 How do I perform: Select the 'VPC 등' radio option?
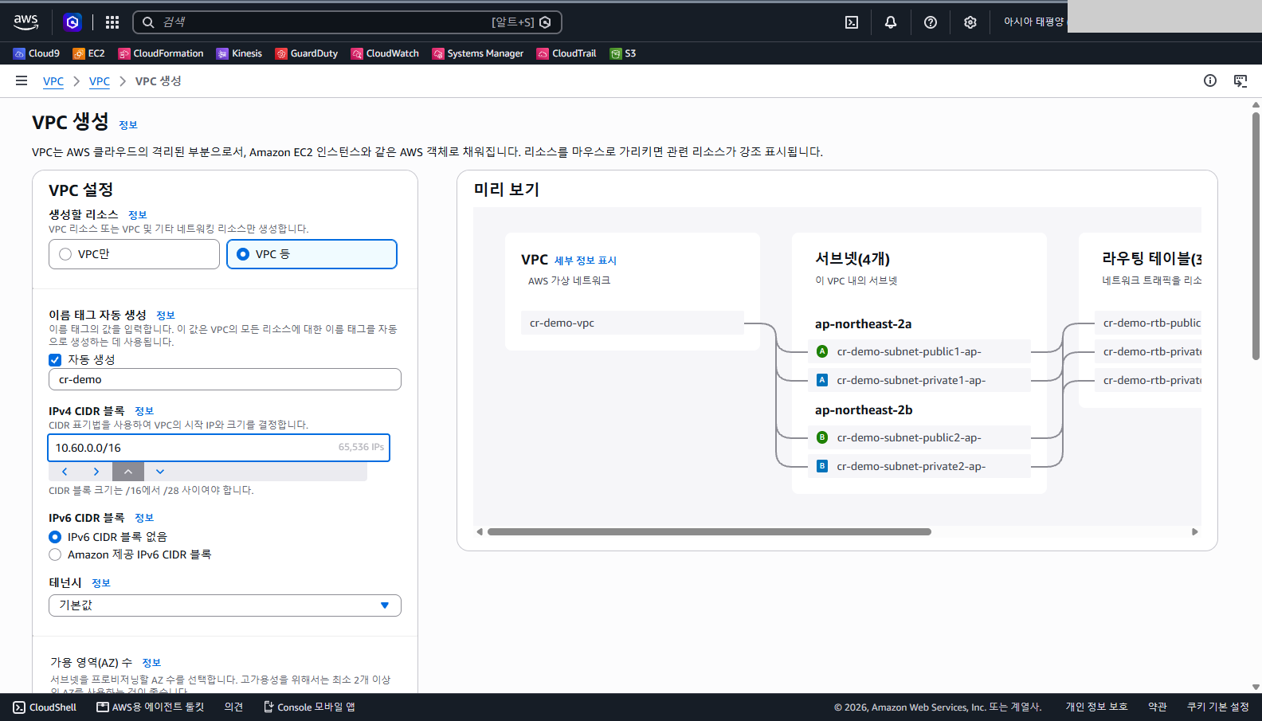tap(312, 254)
